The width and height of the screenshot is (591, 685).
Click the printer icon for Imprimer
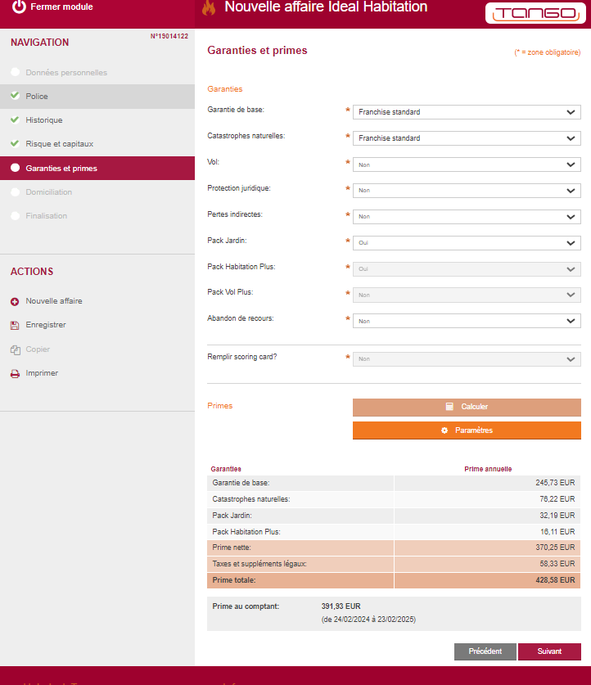[x=15, y=373]
